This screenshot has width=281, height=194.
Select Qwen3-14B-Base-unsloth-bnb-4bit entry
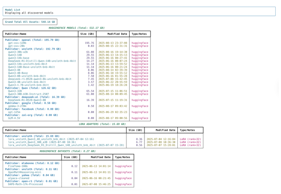tap(31, 67)
